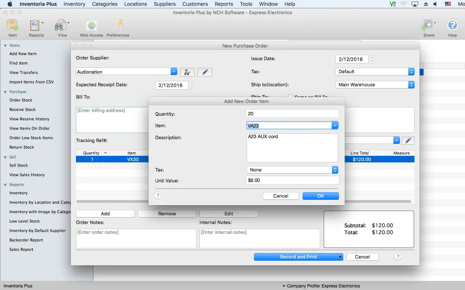
Task: Open the Item combo box dropdown
Action: [335, 126]
